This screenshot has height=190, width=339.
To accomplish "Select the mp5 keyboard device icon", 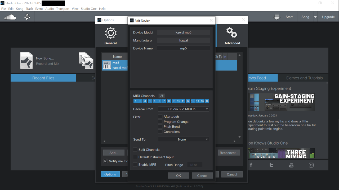I will 107,65.
